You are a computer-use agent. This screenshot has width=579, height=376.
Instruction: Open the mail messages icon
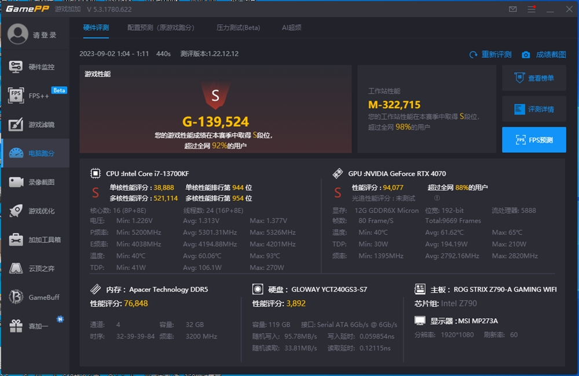click(x=512, y=9)
